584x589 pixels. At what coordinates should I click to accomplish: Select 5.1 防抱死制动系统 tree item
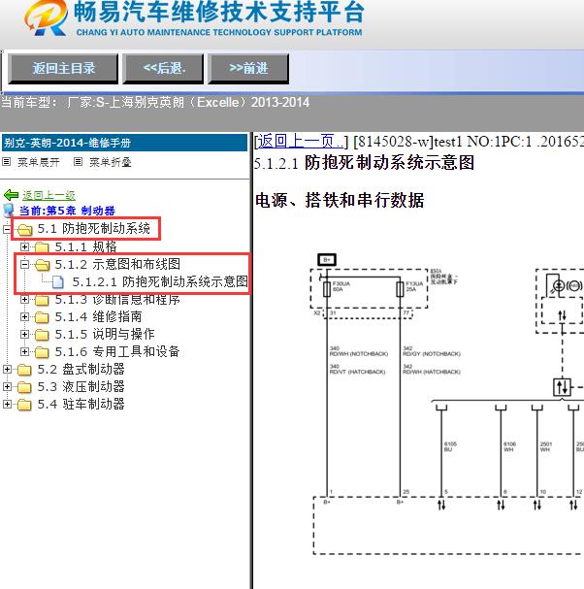point(93,228)
